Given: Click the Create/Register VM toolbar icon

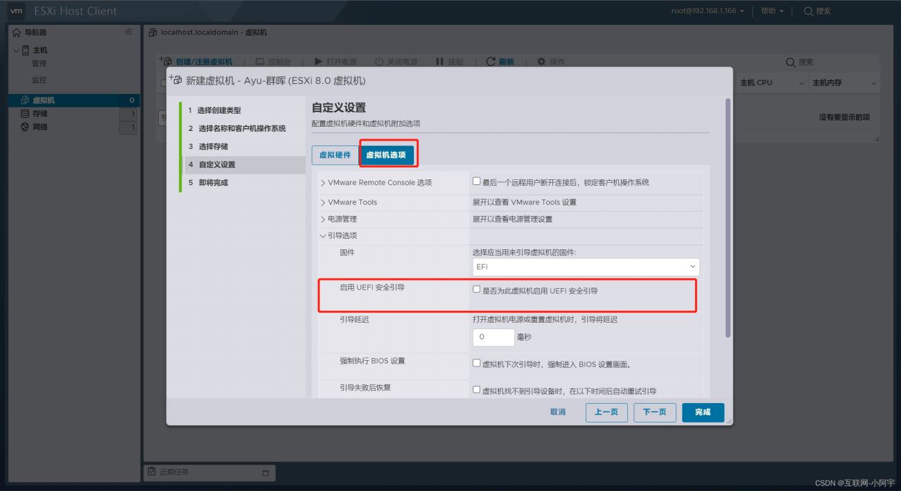Looking at the screenshot, I should [x=166, y=61].
